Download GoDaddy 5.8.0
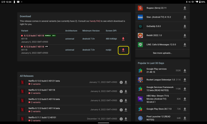This screenshot has height=124, width=207. [185, 26]
